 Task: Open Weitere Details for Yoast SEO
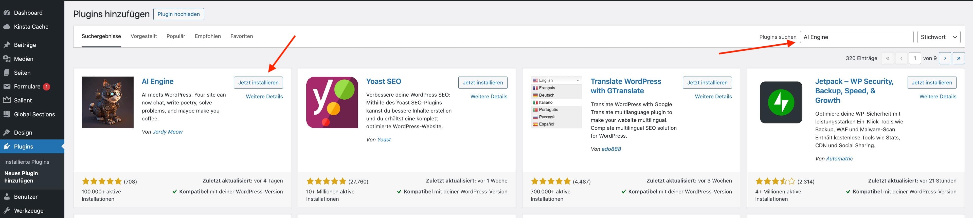click(x=489, y=96)
